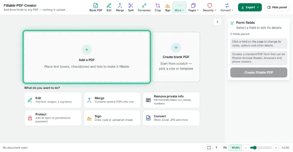Click the plus icon in Add a PDF
293x152 pixels.
[87, 50]
